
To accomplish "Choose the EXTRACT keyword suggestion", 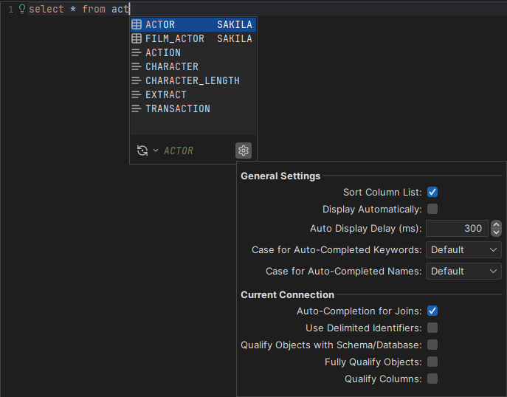I will (193, 94).
